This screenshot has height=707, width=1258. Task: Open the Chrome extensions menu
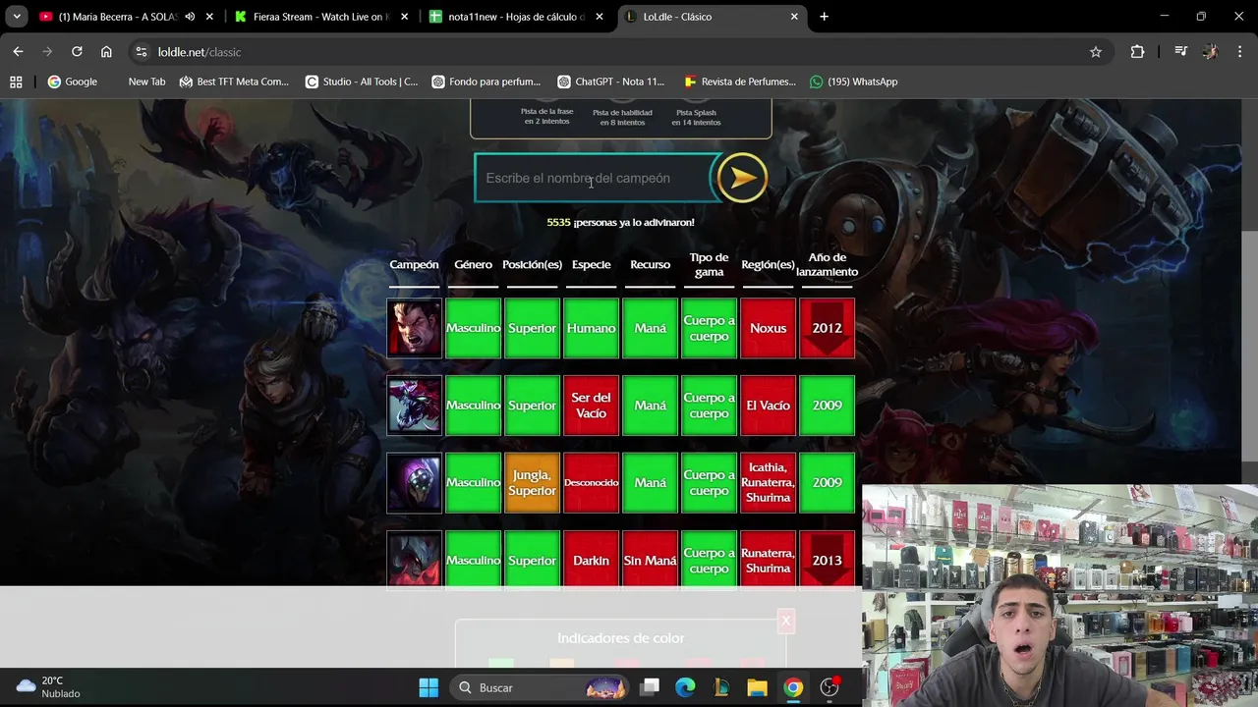pyautogui.click(x=1137, y=52)
